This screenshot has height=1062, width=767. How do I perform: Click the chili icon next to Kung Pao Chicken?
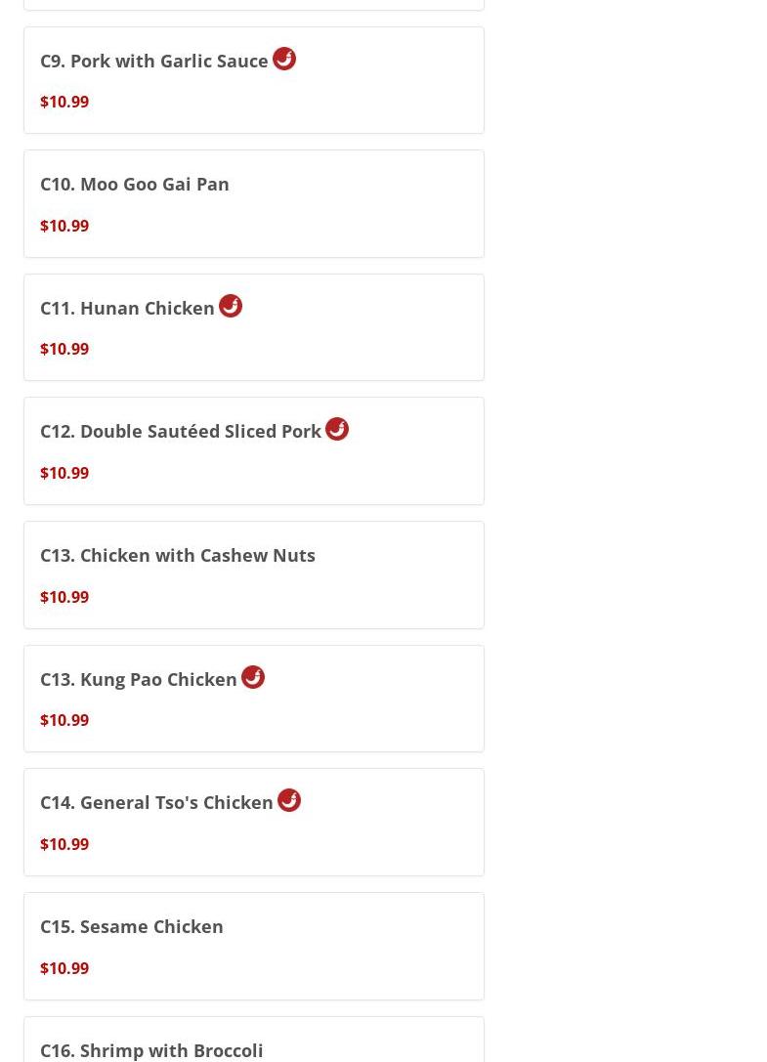click(253, 677)
